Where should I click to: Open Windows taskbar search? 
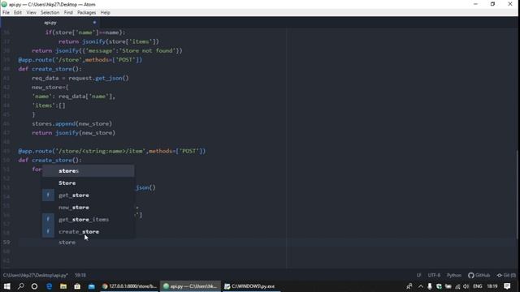pyautogui.click(x=21, y=286)
